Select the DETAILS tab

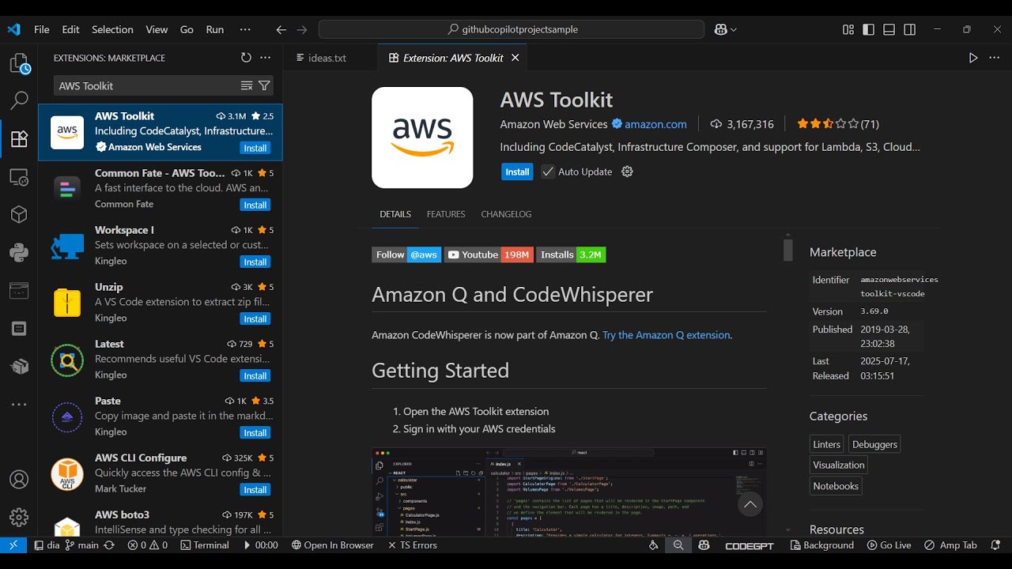(x=395, y=214)
